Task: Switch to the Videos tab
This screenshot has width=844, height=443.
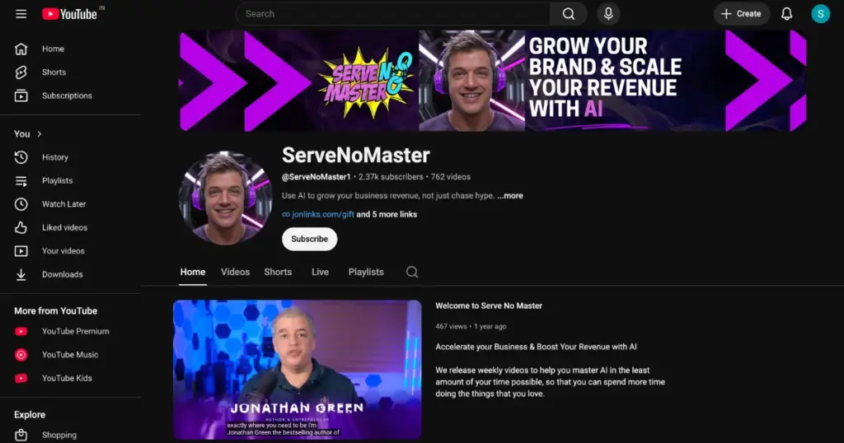Action: point(235,272)
